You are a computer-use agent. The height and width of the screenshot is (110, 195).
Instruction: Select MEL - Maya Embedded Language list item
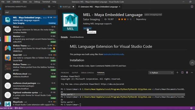(30, 20)
